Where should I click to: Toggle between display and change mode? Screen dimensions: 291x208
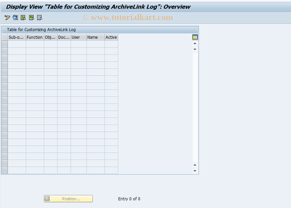7,17
